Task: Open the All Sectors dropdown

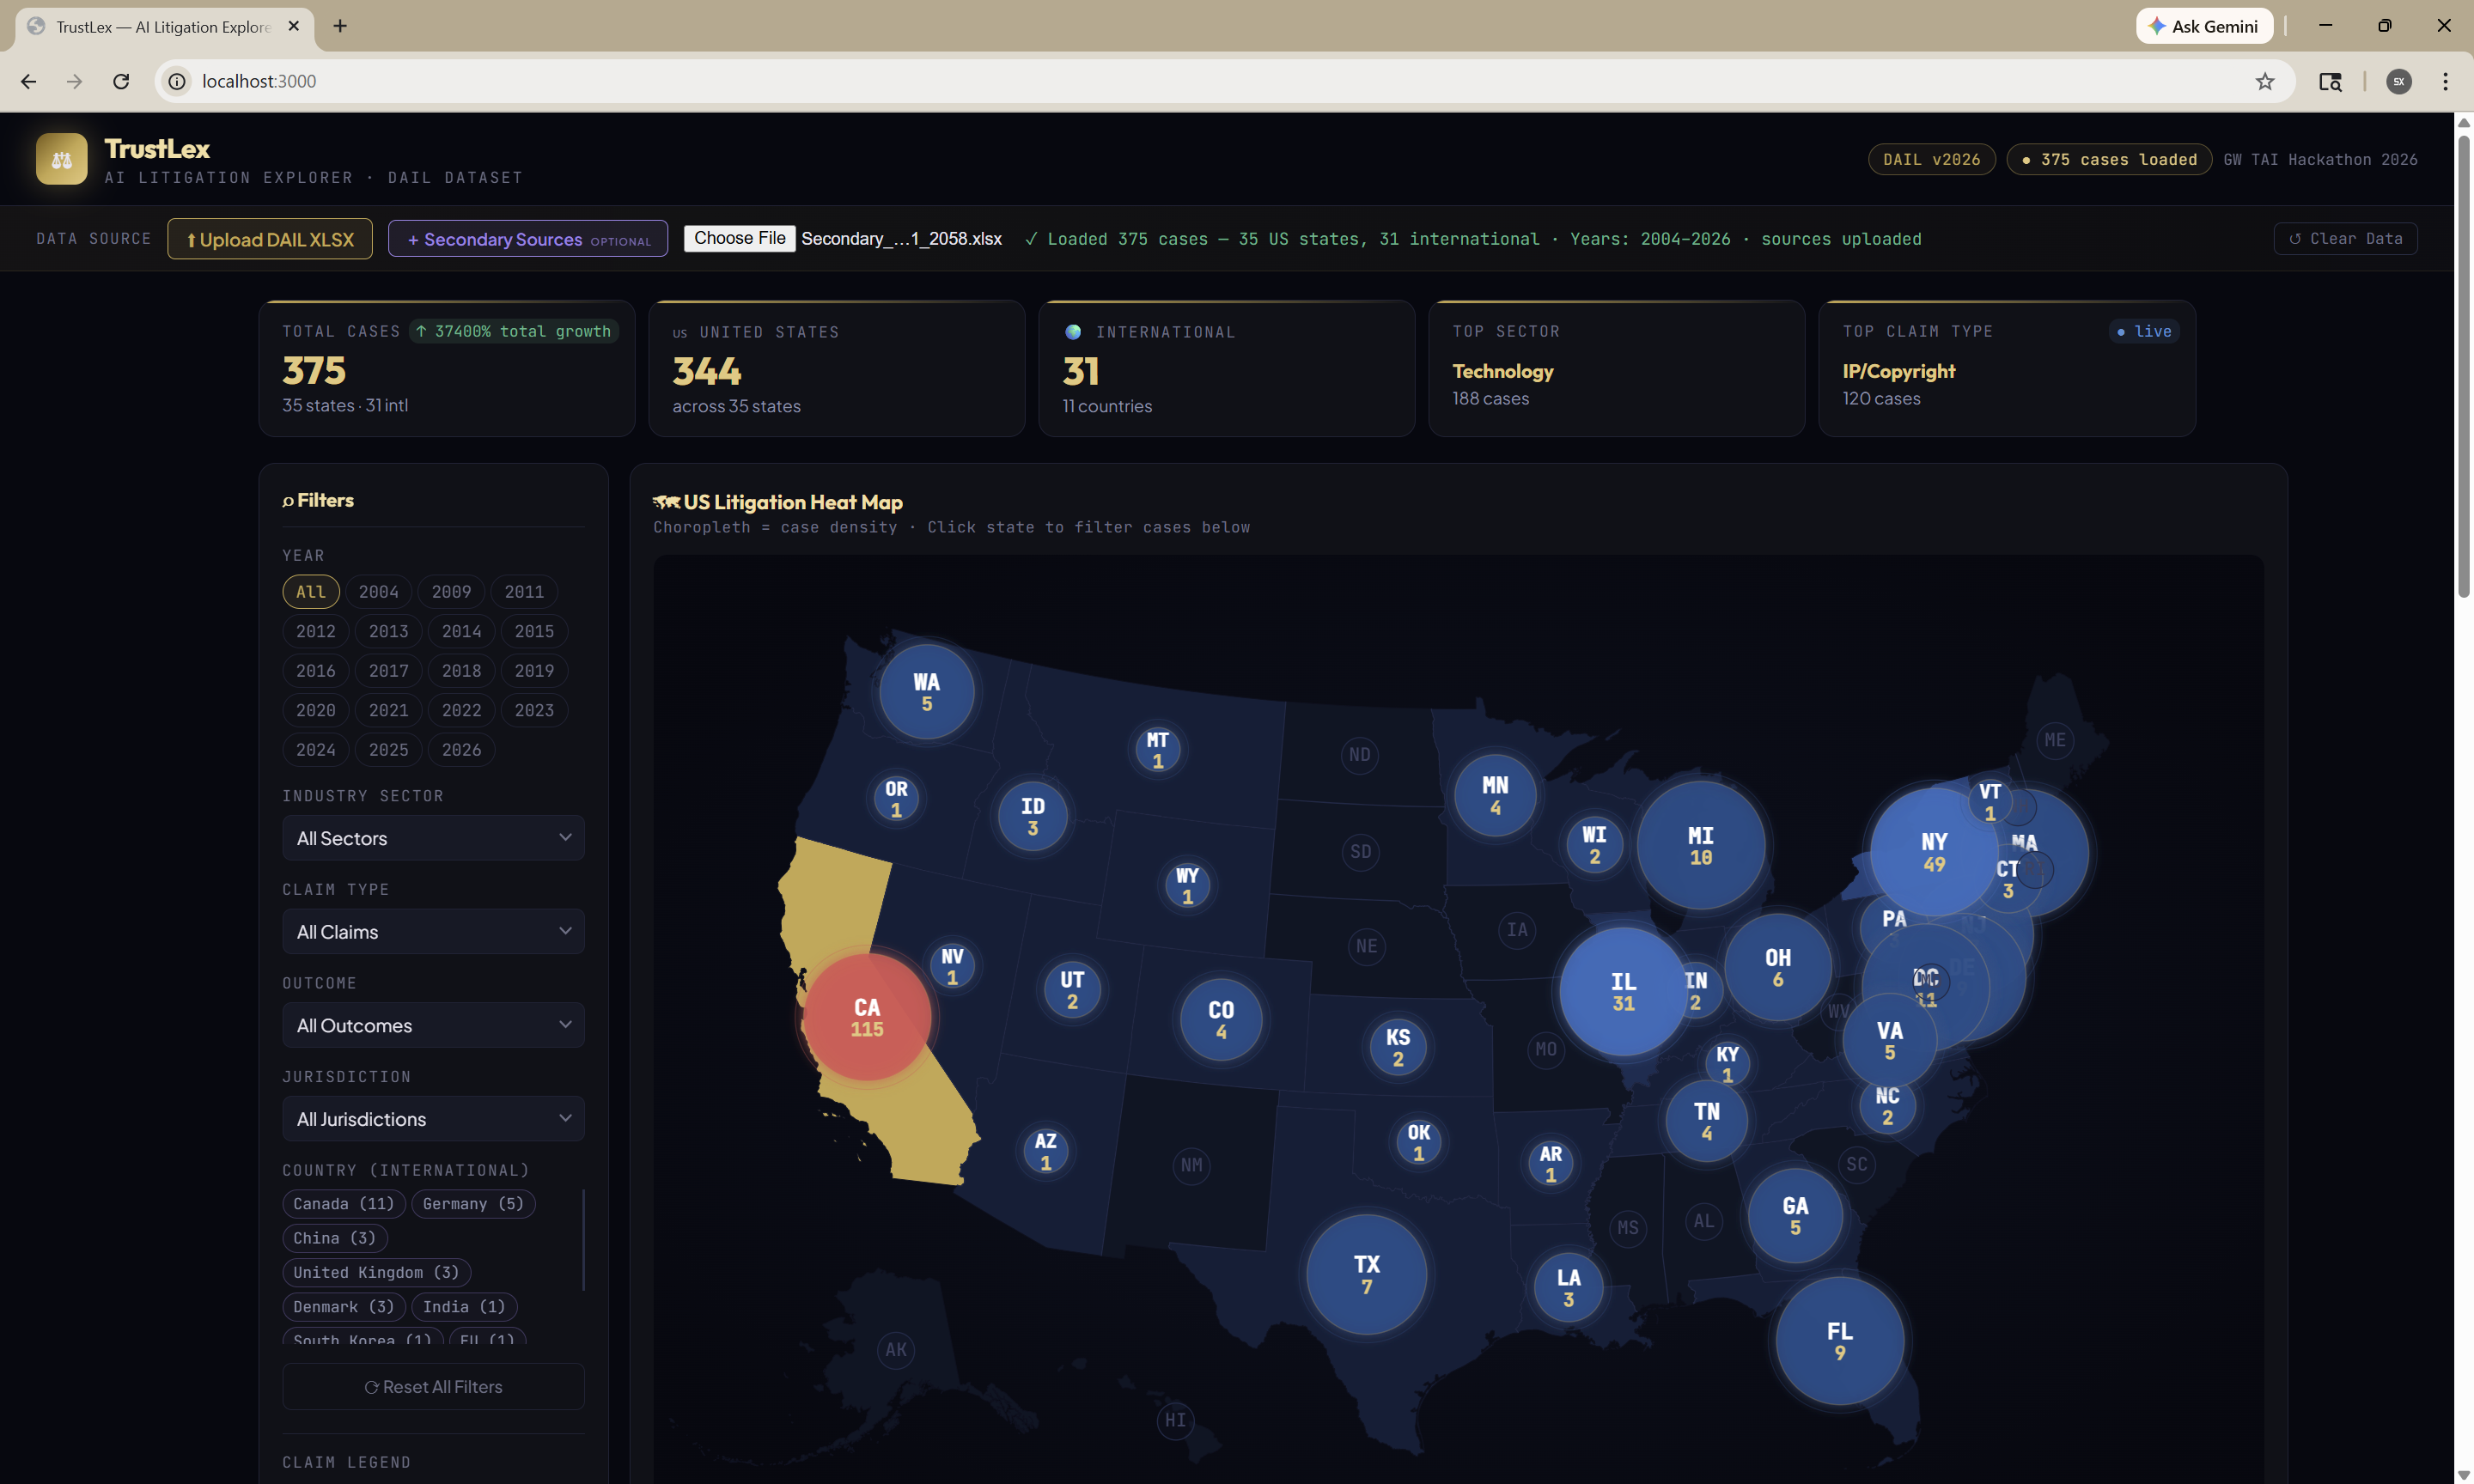Action: tap(433, 838)
